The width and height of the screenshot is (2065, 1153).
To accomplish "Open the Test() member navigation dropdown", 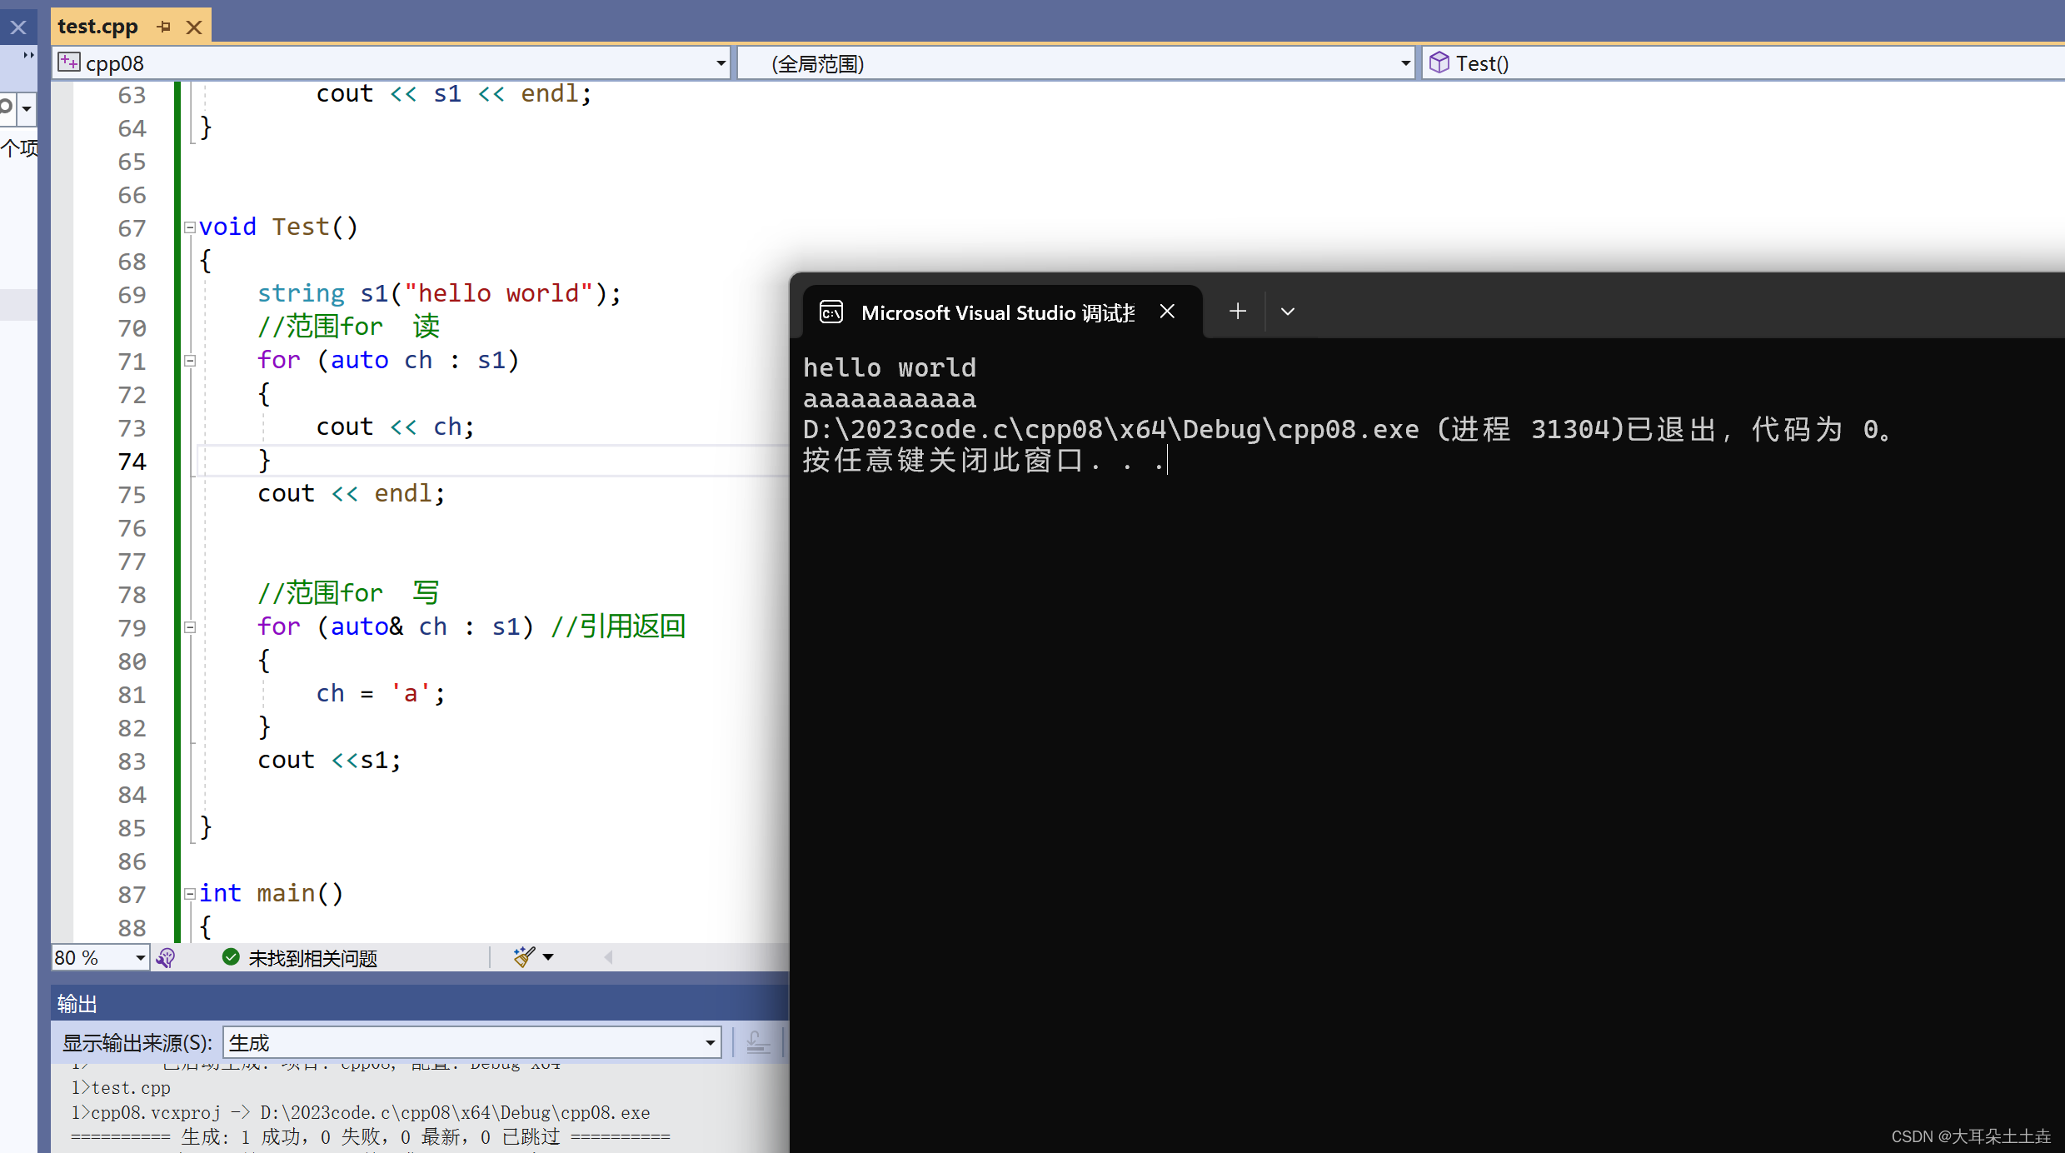I will click(x=1744, y=63).
